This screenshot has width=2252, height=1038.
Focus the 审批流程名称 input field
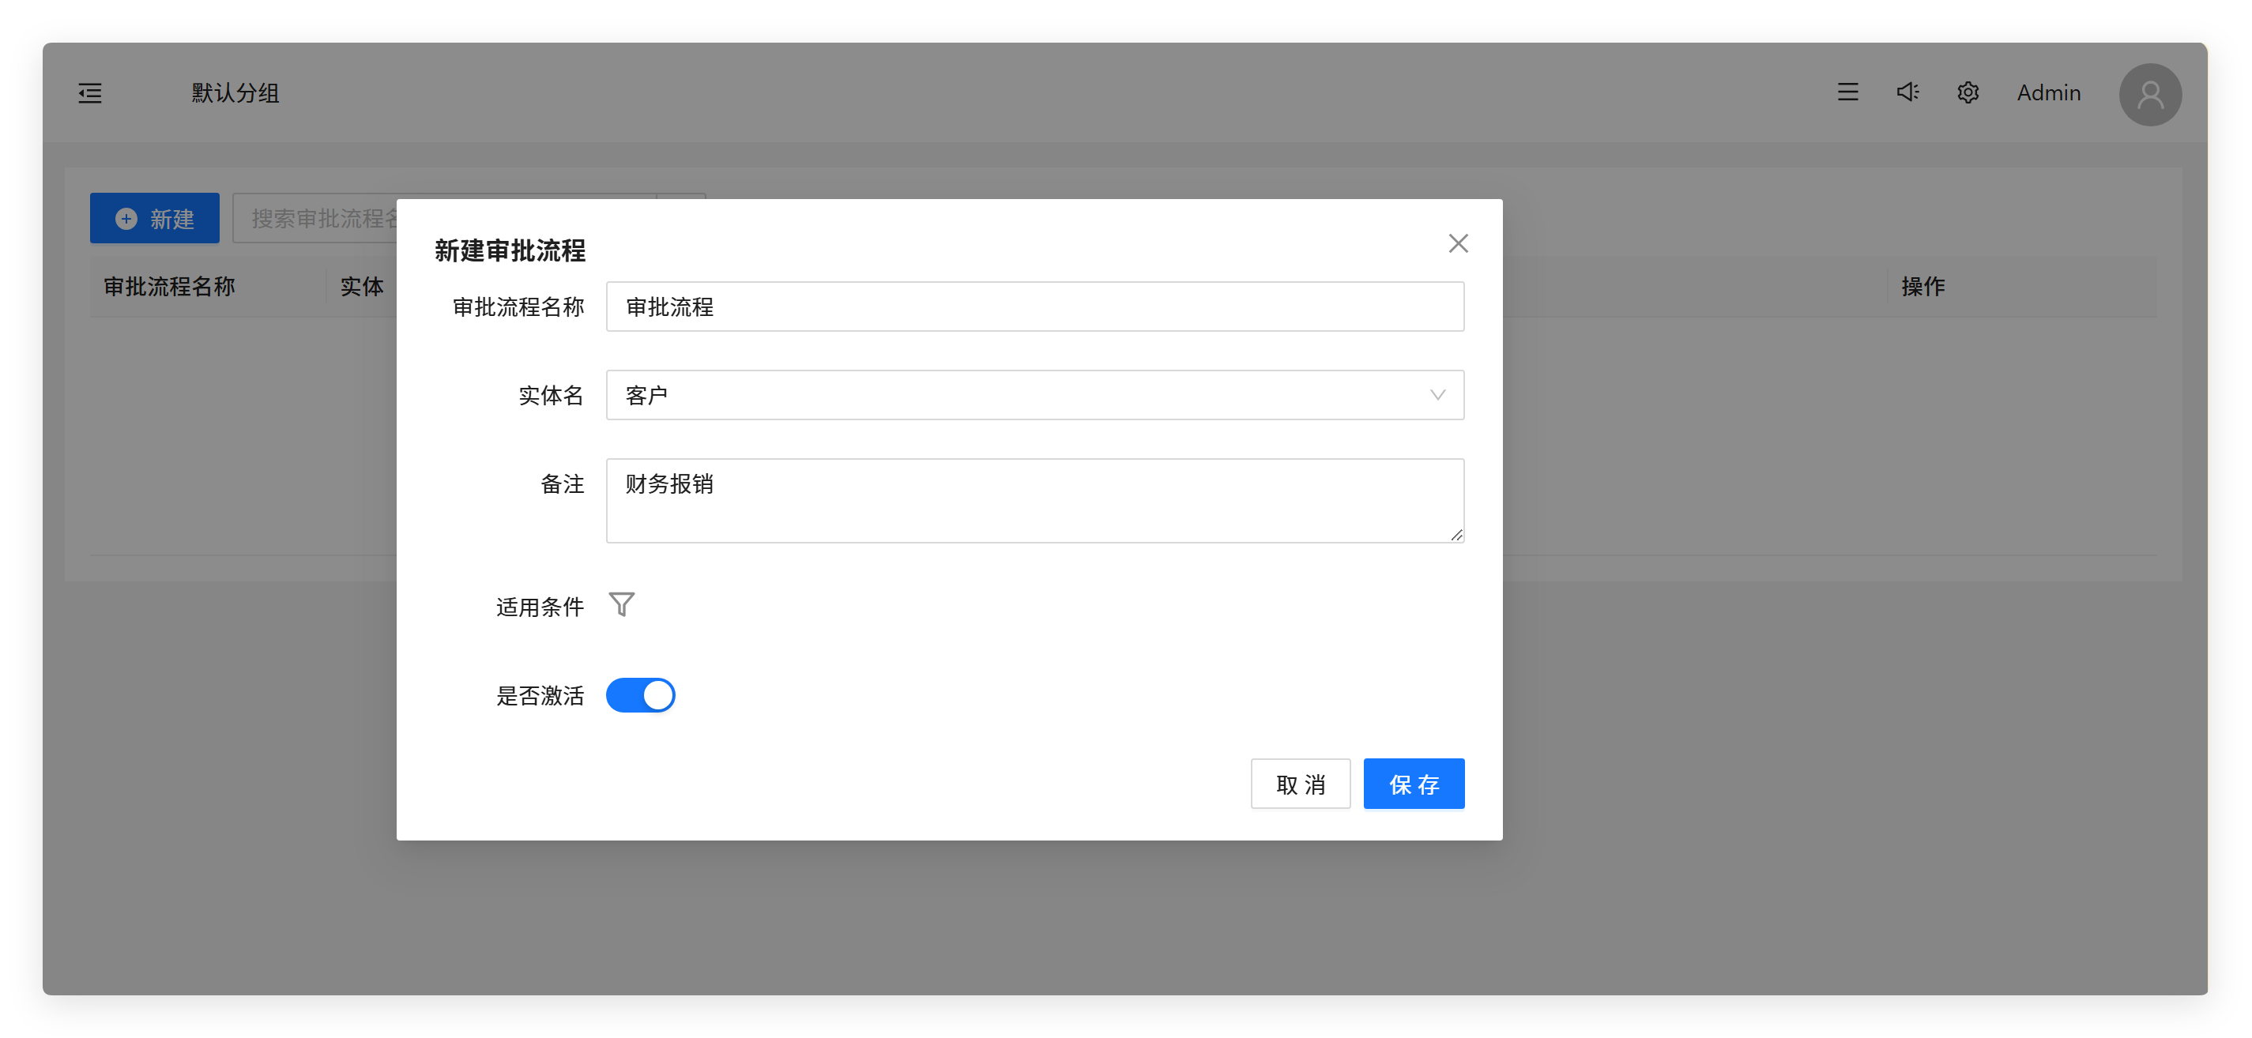[x=1034, y=307]
